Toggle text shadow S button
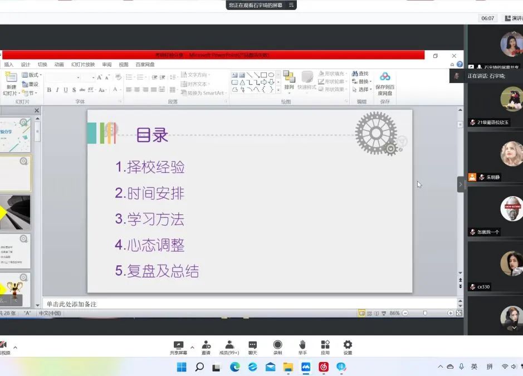 (74, 90)
